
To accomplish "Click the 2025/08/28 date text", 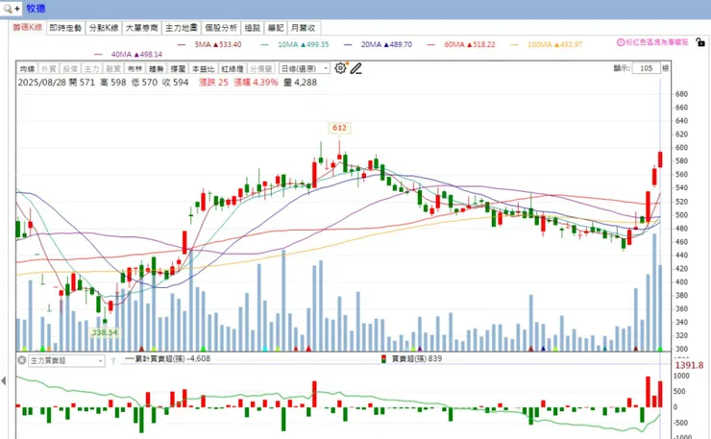I will (41, 82).
